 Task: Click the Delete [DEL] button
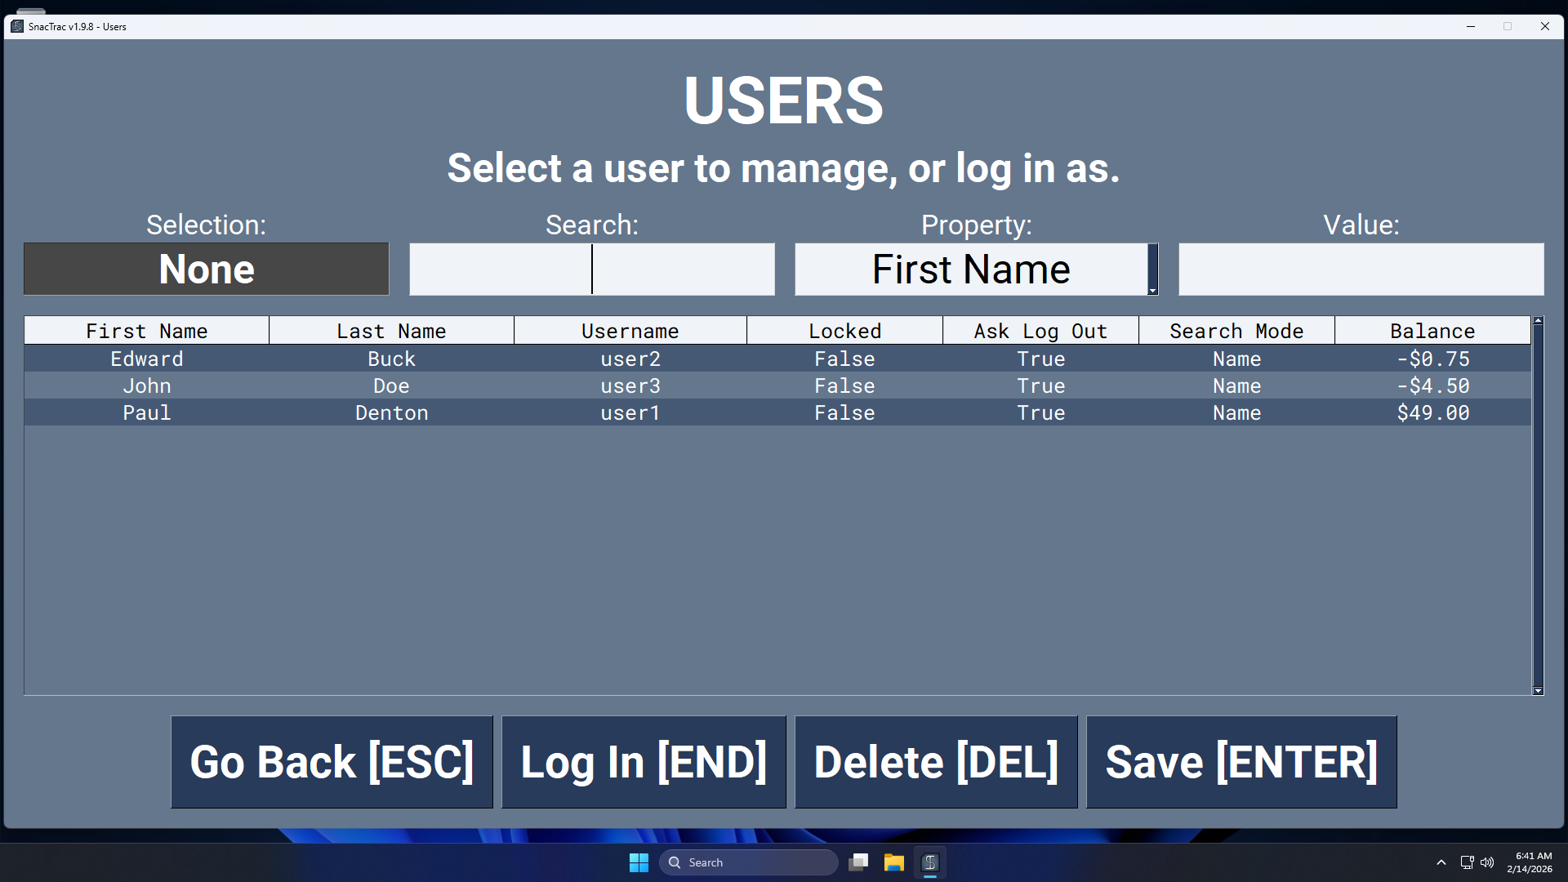pos(936,762)
